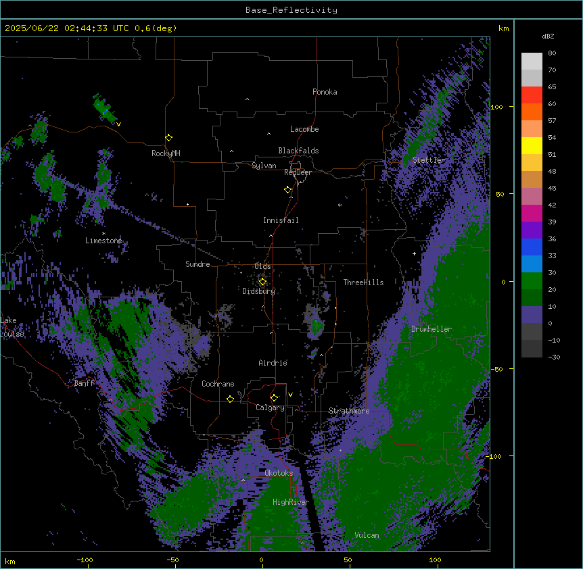The height and width of the screenshot is (569, 583).
Task: Click the yellow diamond marker above Didsbury
Action: pos(262,282)
